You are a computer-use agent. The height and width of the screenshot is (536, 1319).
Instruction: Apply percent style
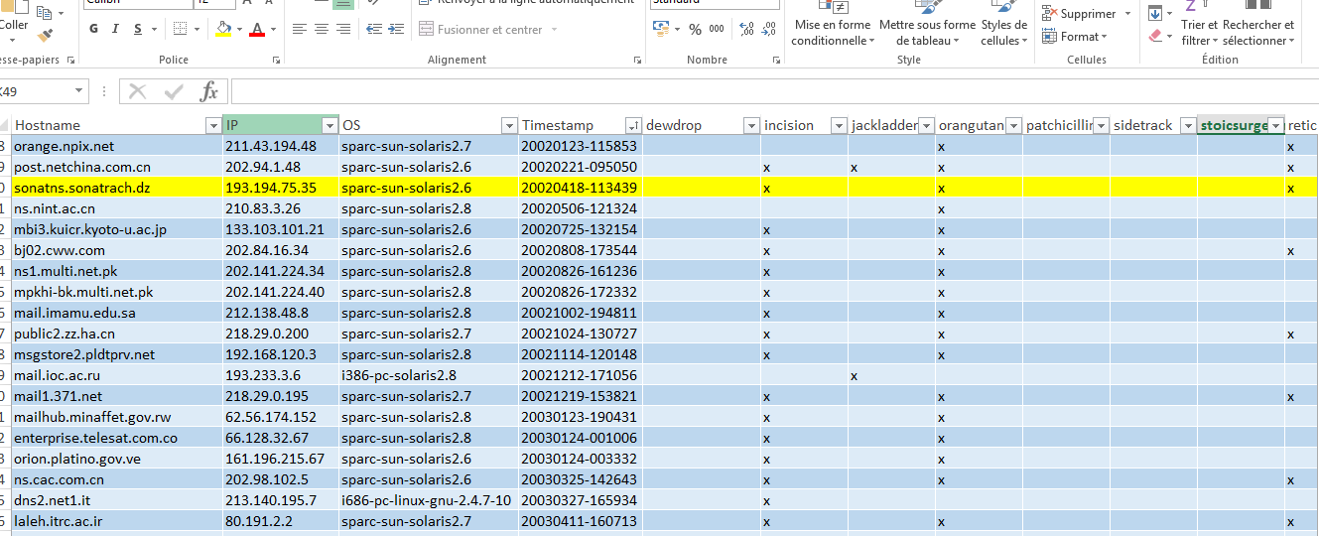(x=695, y=29)
